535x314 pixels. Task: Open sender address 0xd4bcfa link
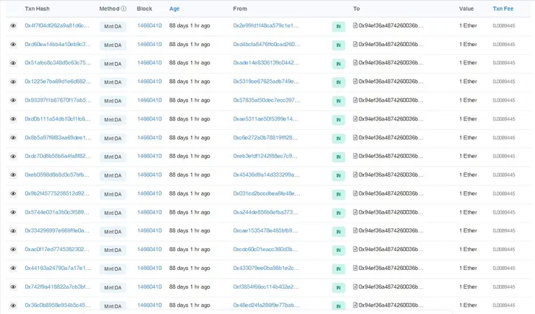coord(267,44)
